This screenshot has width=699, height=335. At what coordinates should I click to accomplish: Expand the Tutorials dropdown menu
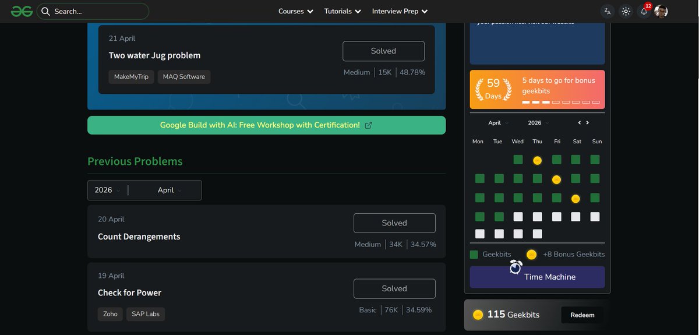pos(343,11)
